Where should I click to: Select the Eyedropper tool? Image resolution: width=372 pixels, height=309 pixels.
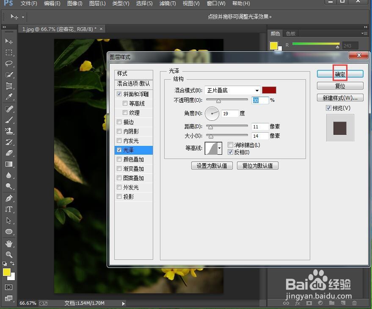pos(9,97)
